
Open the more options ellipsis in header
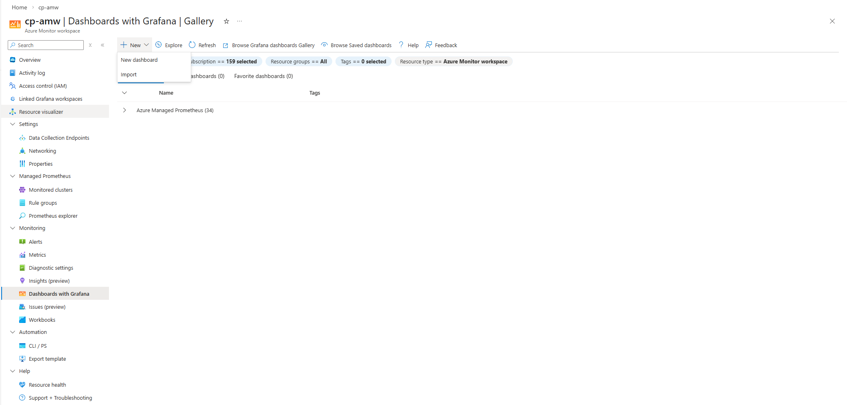[x=240, y=21]
